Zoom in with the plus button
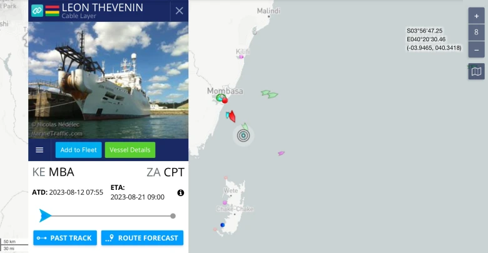 tap(476, 16)
